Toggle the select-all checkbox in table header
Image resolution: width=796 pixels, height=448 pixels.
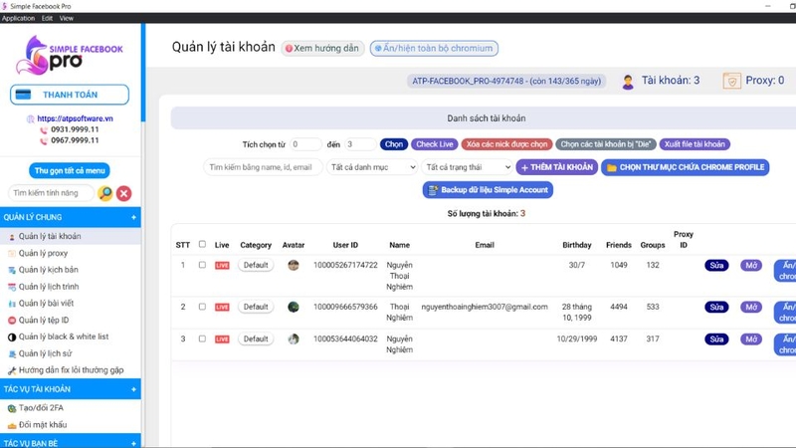point(202,244)
